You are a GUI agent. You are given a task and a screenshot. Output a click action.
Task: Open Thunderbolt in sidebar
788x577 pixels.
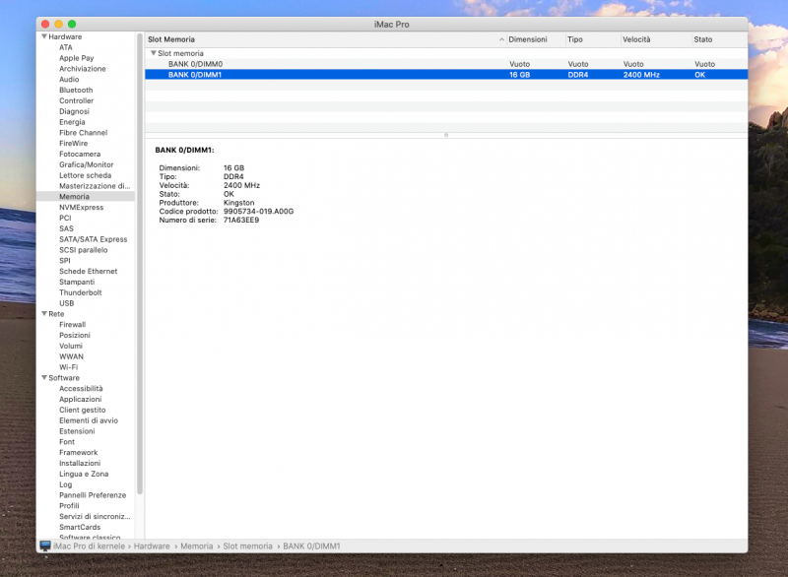pyautogui.click(x=80, y=292)
